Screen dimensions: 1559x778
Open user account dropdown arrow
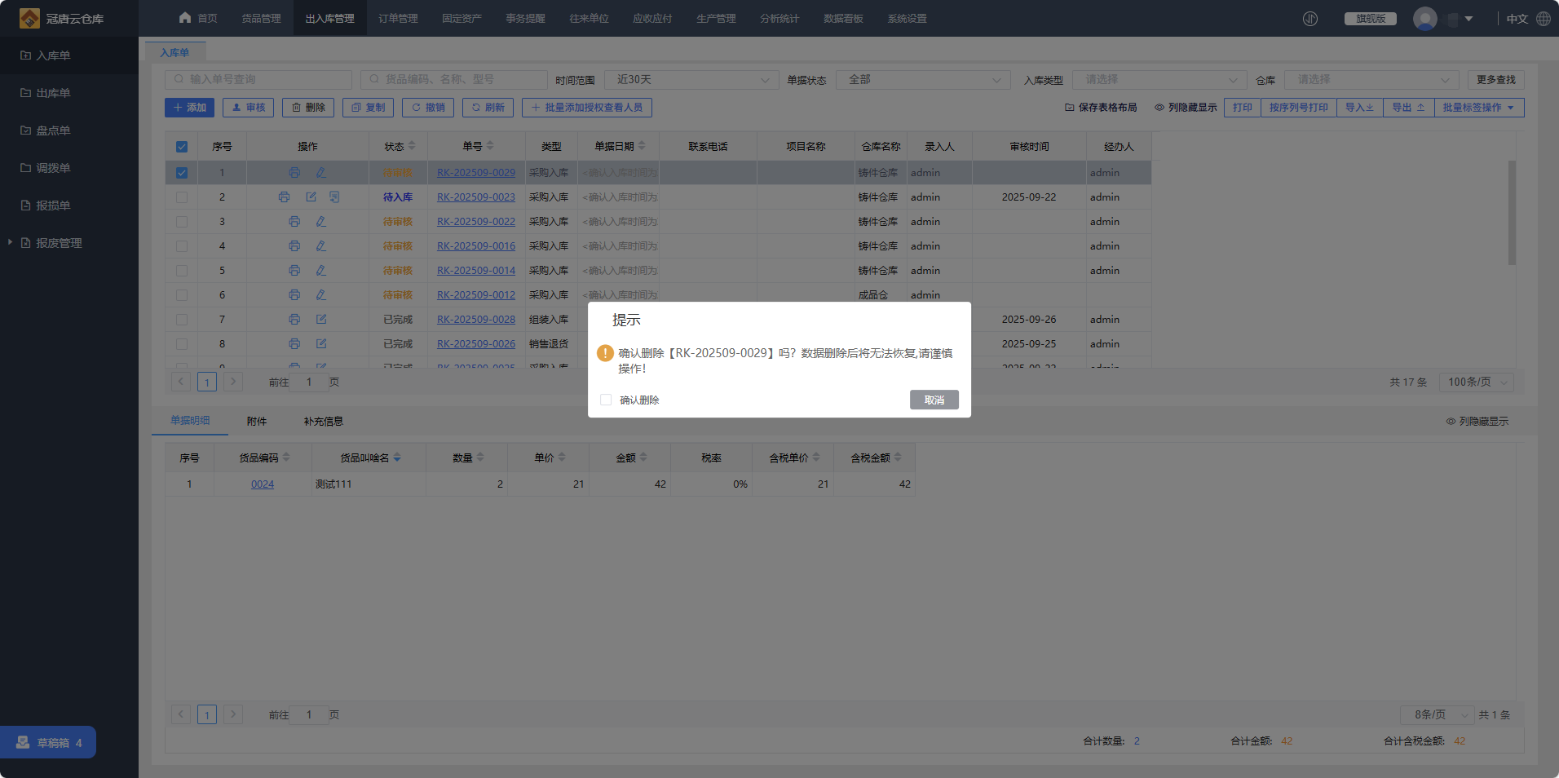(1468, 19)
